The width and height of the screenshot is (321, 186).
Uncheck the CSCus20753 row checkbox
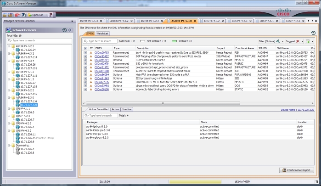(85, 53)
